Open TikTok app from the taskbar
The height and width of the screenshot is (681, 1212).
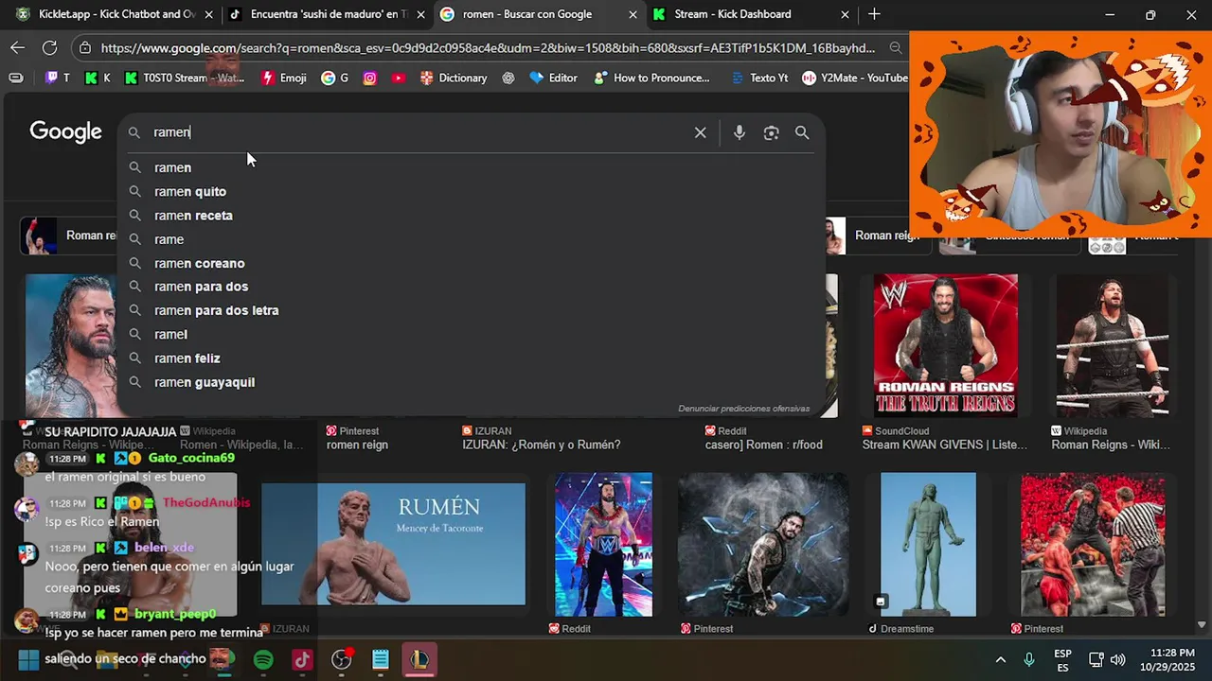pyautogui.click(x=302, y=659)
